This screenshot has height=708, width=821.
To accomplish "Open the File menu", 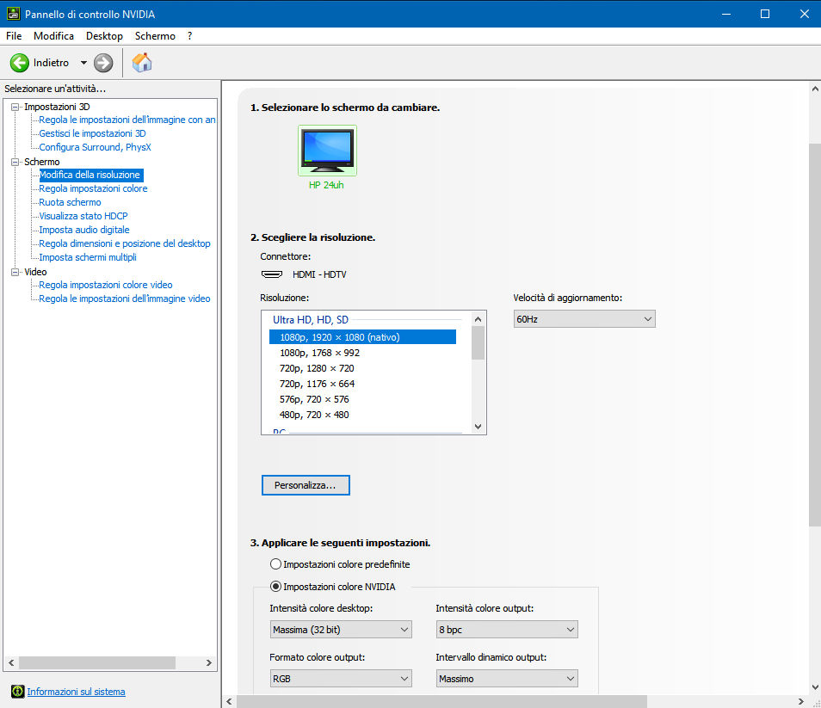I will pyautogui.click(x=14, y=36).
